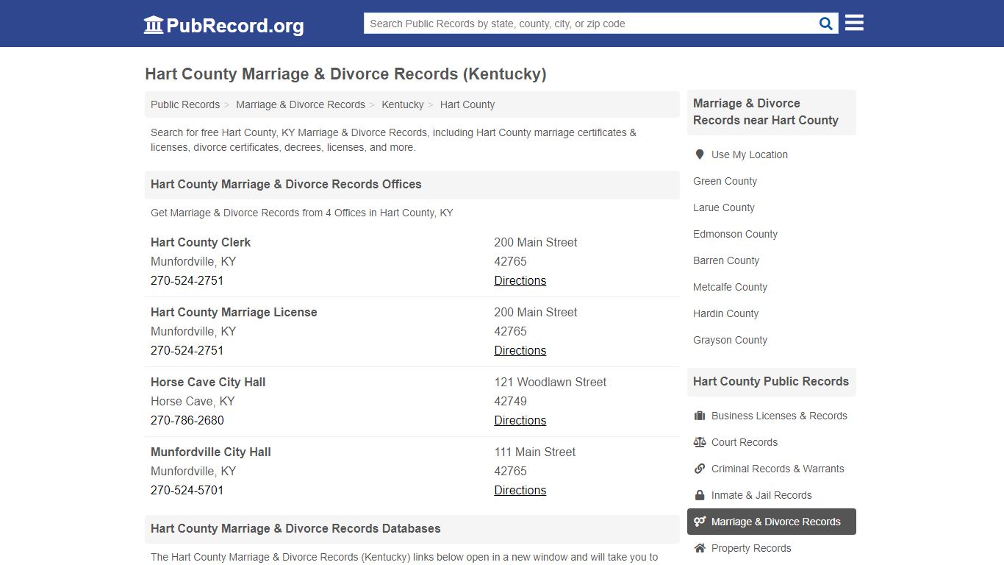Click the Hart County Marriage & Divorce Records Databases heading
The height and width of the screenshot is (565, 1004).
(x=295, y=528)
